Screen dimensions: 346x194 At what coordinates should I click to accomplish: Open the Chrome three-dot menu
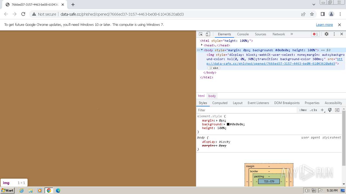coord(340,14)
